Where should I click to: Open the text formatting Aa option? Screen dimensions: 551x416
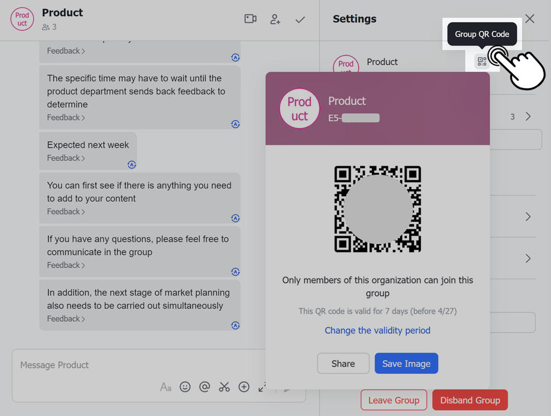point(165,387)
